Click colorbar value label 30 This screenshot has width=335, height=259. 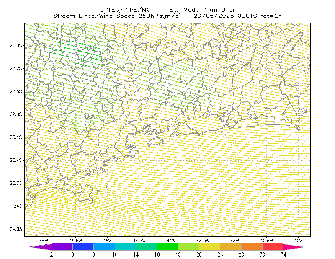point(263,255)
